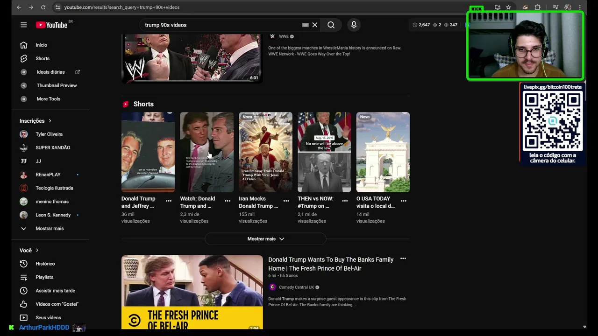Open the THEN vs NOW short thumbnail
598x336 pixels.
click(324, 152)
